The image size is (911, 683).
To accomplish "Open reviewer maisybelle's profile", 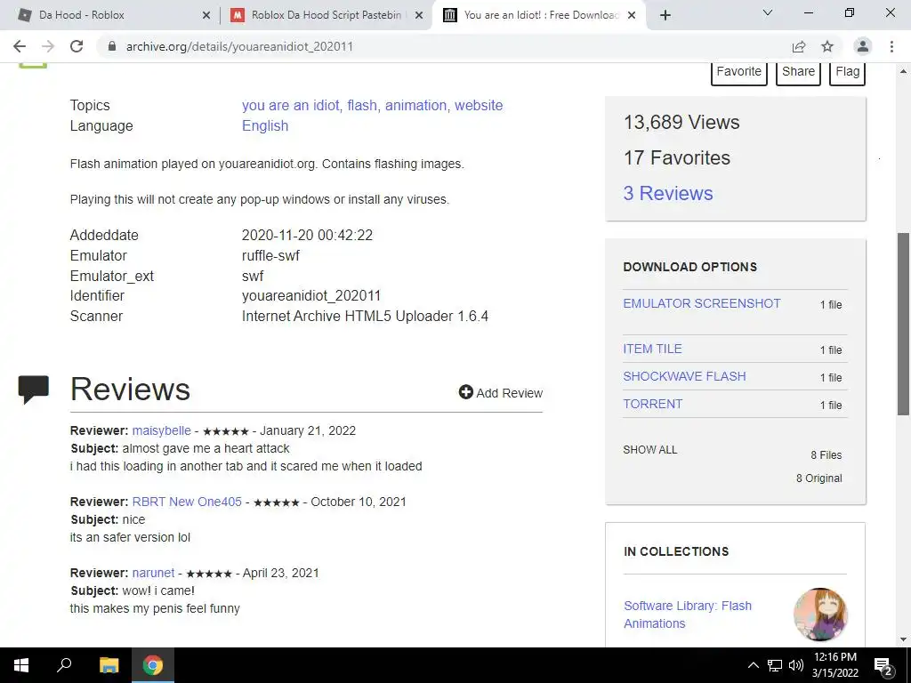I will [x=162, y=430].
